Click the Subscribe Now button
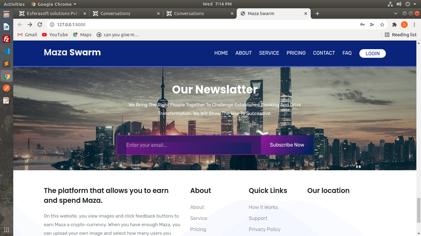Viewport: 421px width, 236px height. (x=287, y=145)
